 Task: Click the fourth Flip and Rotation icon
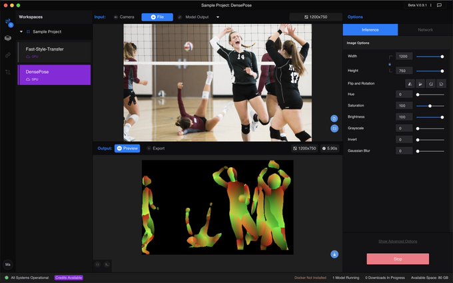coord(441,84)
